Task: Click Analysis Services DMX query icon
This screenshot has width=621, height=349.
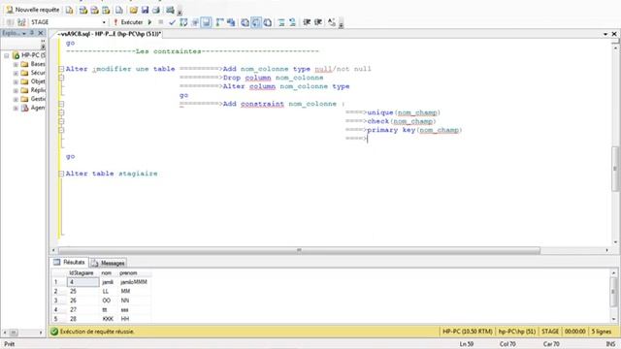Action: click(94, 10)
